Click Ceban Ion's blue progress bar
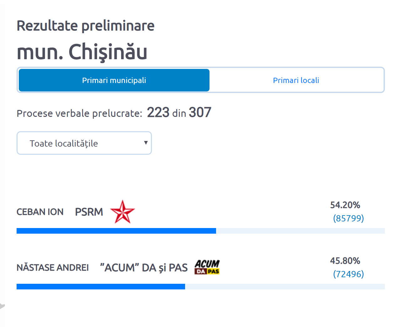Image resolution: width=393 pixels, height=327 pixels. [116, 231]
